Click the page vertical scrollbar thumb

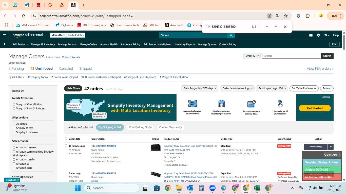(x=344, y=42)
